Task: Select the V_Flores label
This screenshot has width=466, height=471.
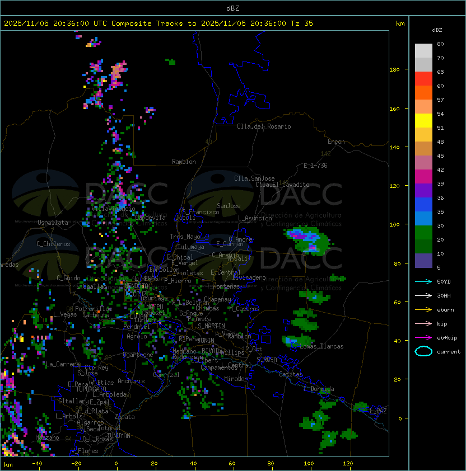Action: click(x=85, y=451)
